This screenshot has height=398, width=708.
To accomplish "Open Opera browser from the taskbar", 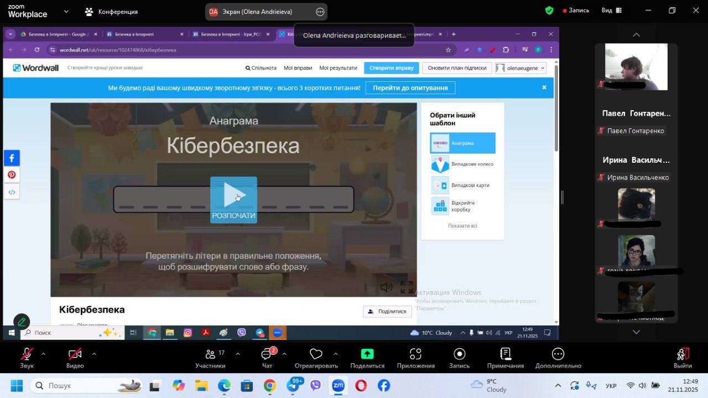I will click(x=361, y=385).
